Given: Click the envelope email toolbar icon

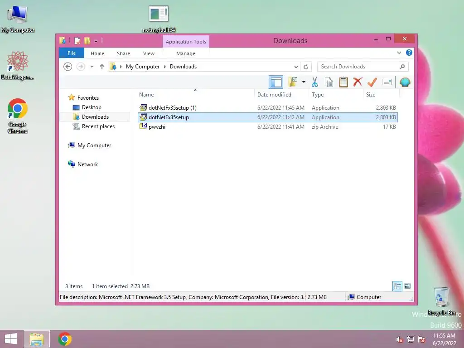Looking at the screenshot, I should (387, 82).
